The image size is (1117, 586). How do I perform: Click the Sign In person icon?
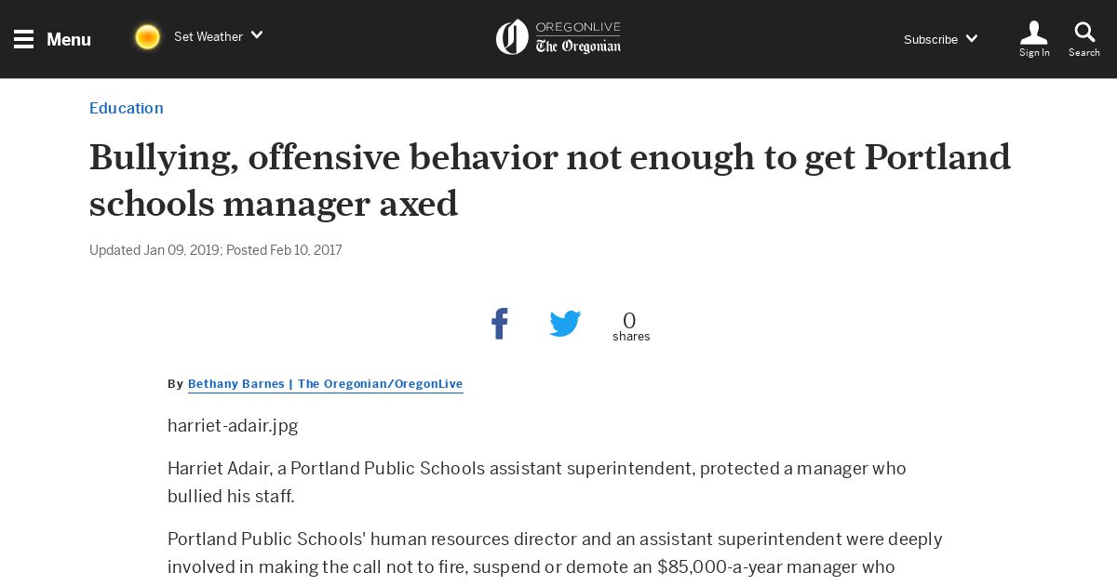(1034, 33)
